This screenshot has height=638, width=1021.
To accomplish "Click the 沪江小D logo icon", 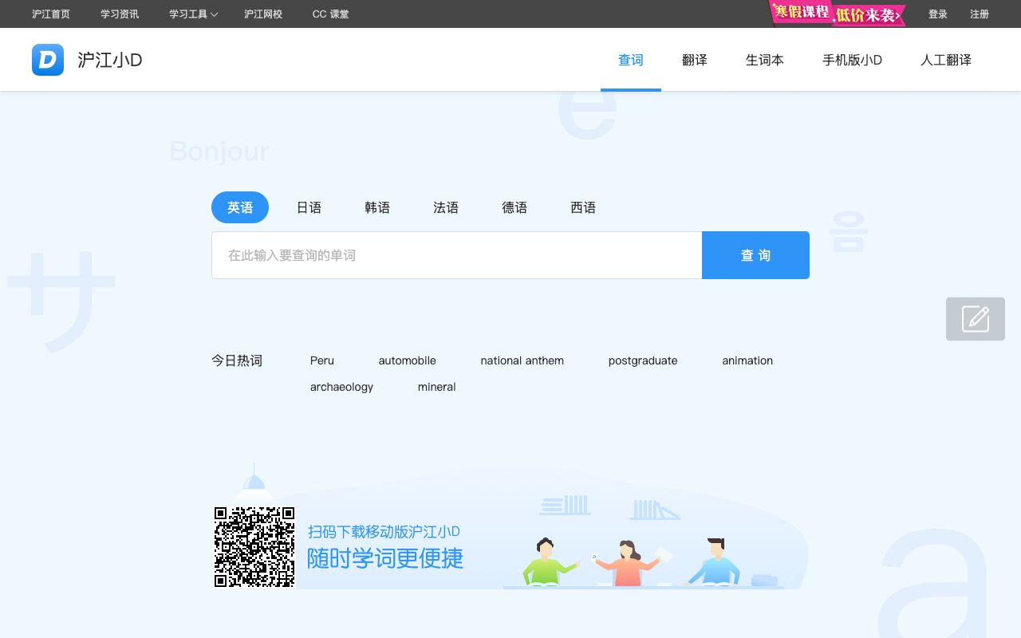I will tap(48, 59).
